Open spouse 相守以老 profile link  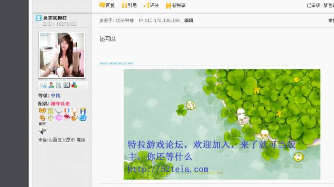(x=60, y=104)
